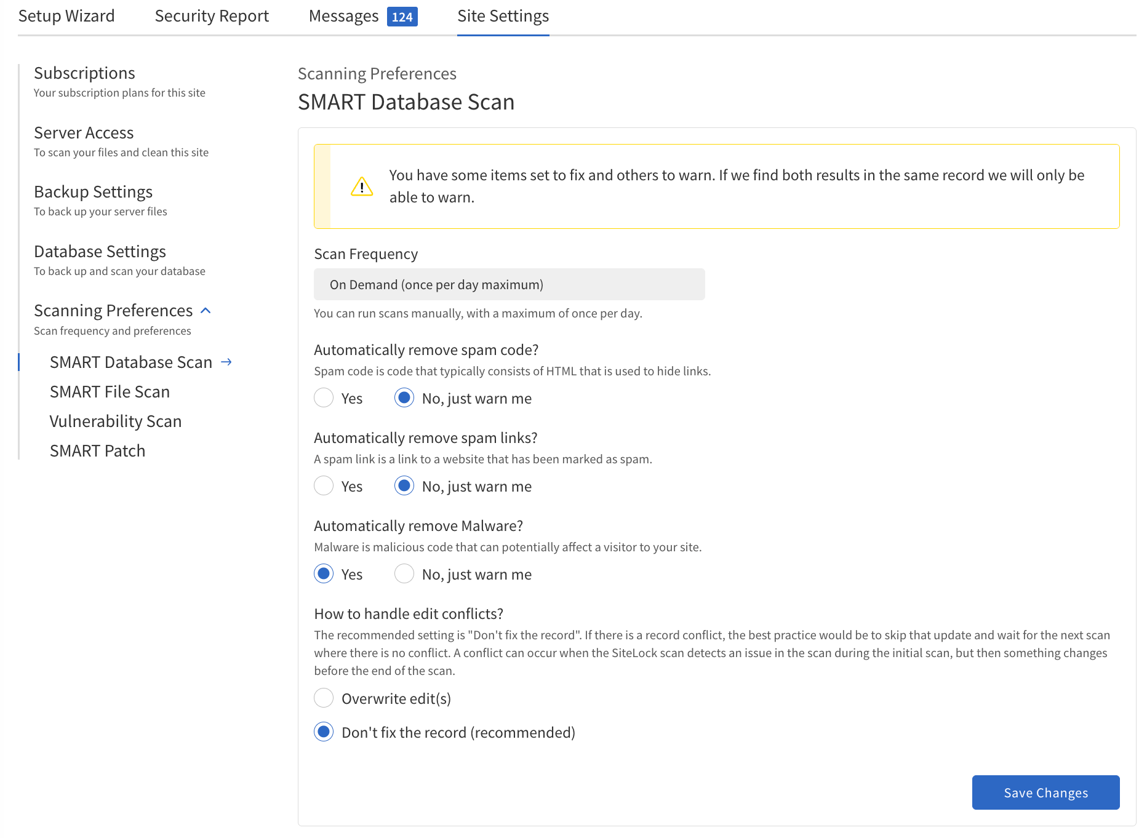Open Server Access settings

tap(84, 132)
